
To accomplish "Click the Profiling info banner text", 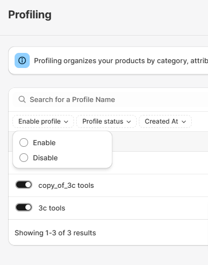I will tap(121, 61).
